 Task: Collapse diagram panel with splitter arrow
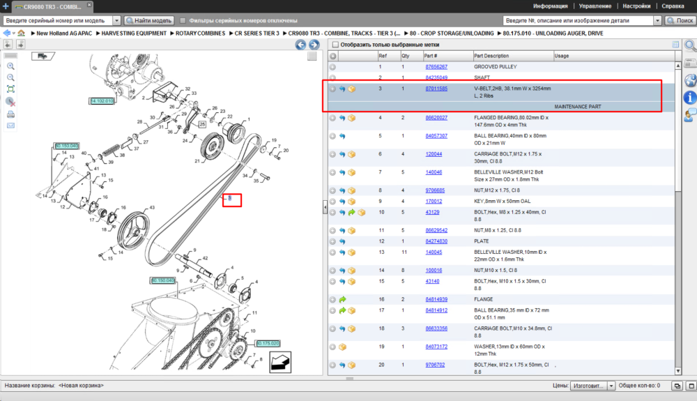point(325,206)
